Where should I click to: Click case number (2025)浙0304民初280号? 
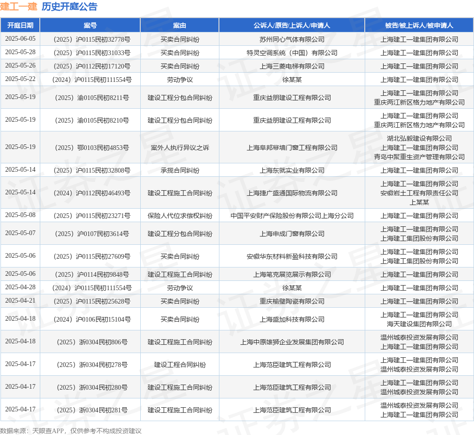(x=92, y=387)
